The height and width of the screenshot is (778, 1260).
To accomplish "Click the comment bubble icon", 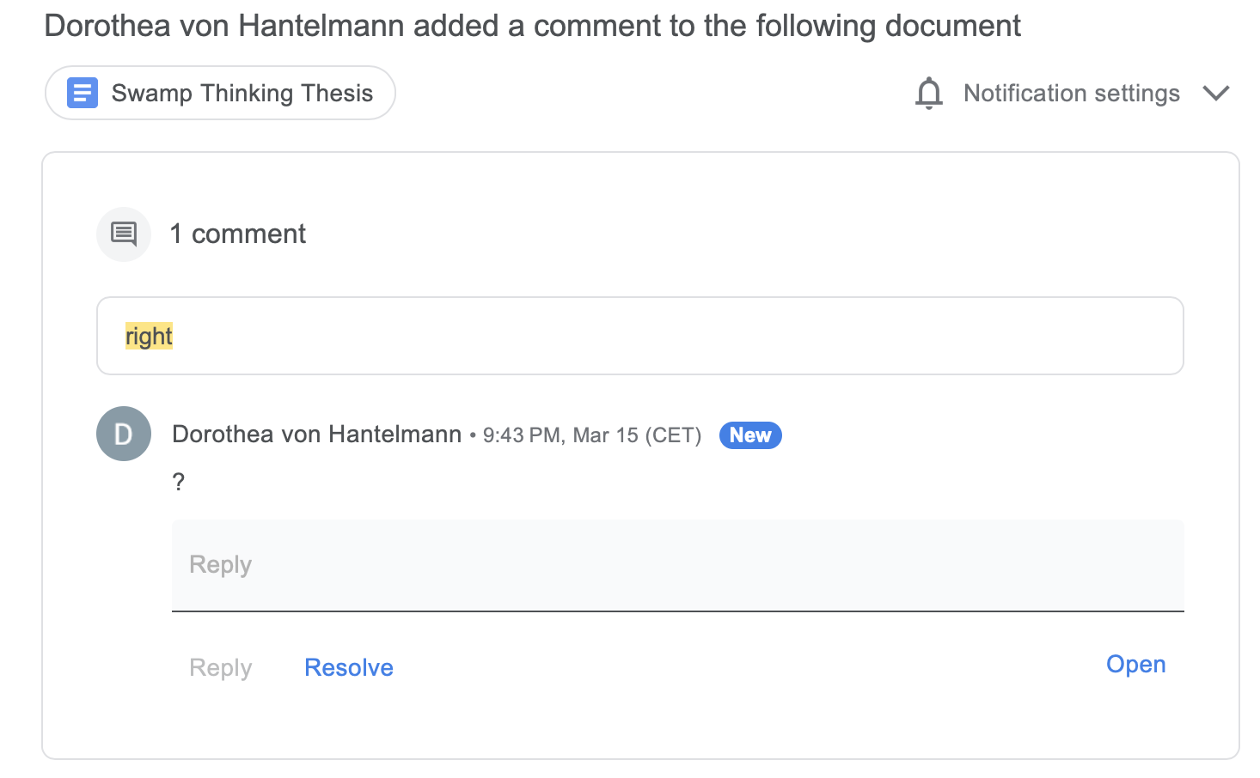I will tap(124, 234).
